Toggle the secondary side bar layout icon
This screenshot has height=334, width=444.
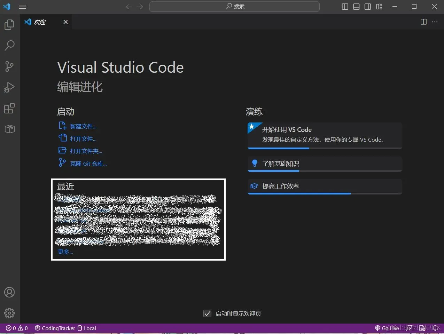tap(368, 7)
